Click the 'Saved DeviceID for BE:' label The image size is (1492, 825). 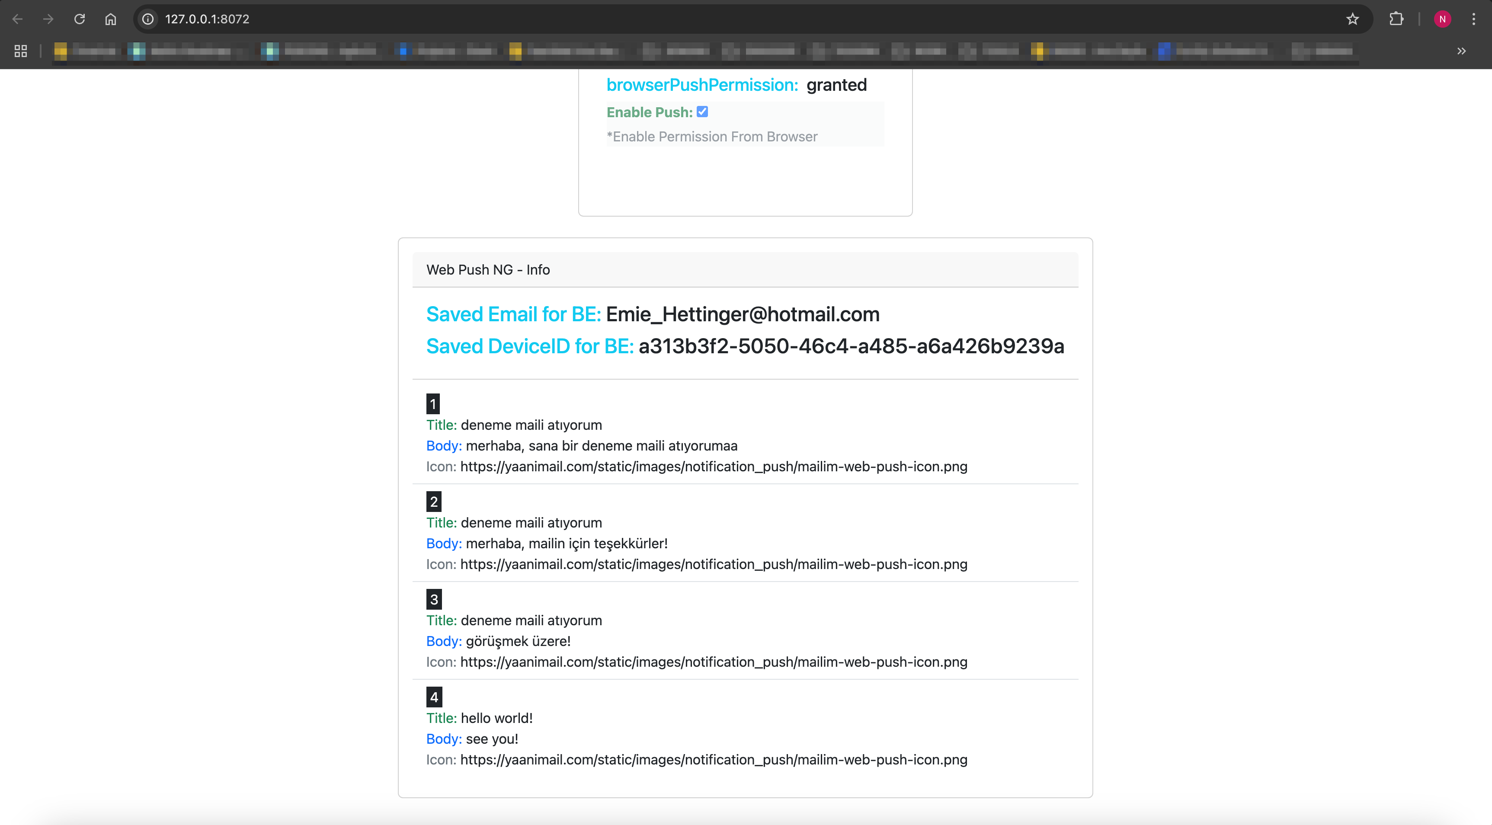click(x=530, y=346)
